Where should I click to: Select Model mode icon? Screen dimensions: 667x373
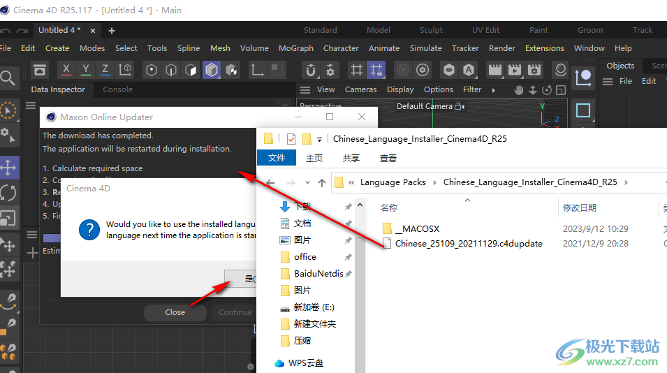(212, 70)
